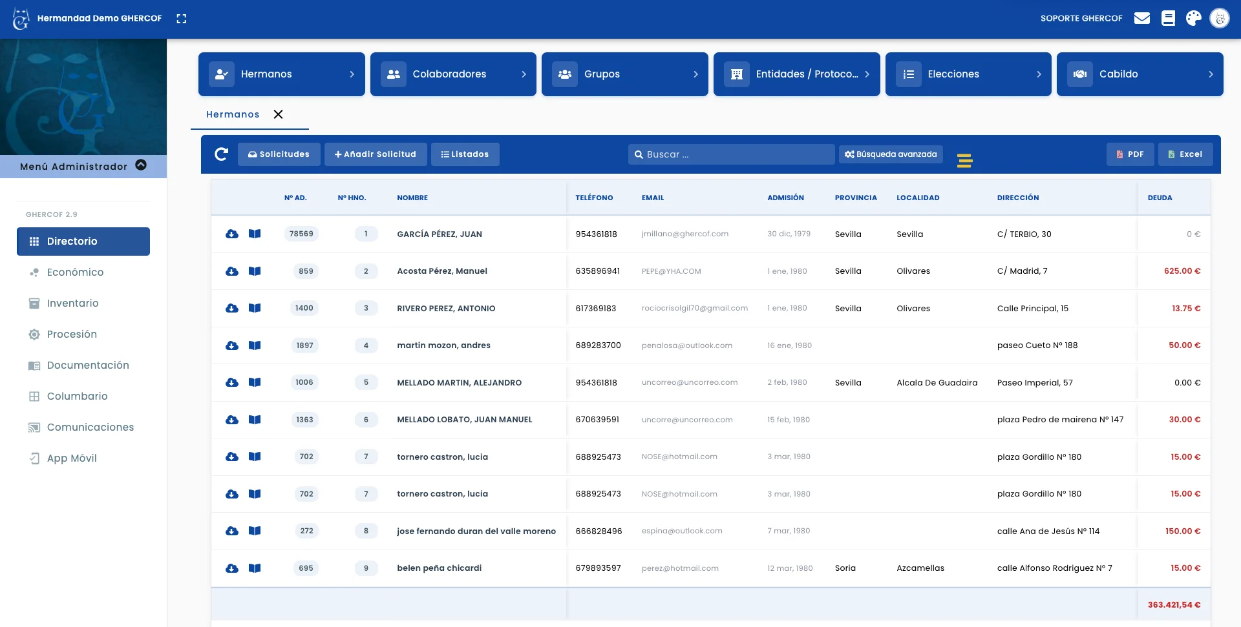This screenshot has height=627, width=1241.
Task: Expand the Cabildo card arrow
Action: (x=1211, y=74)
